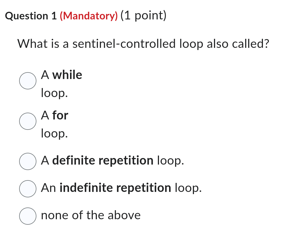Click the word "loop." under the for option
Viewport: 284px width, 234px height.
pos(54,134)
